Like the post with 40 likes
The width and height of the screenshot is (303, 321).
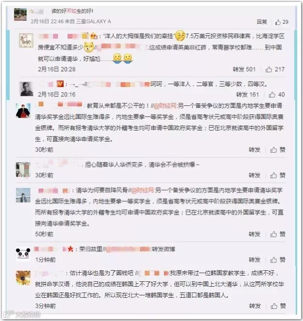coord(276,95)
